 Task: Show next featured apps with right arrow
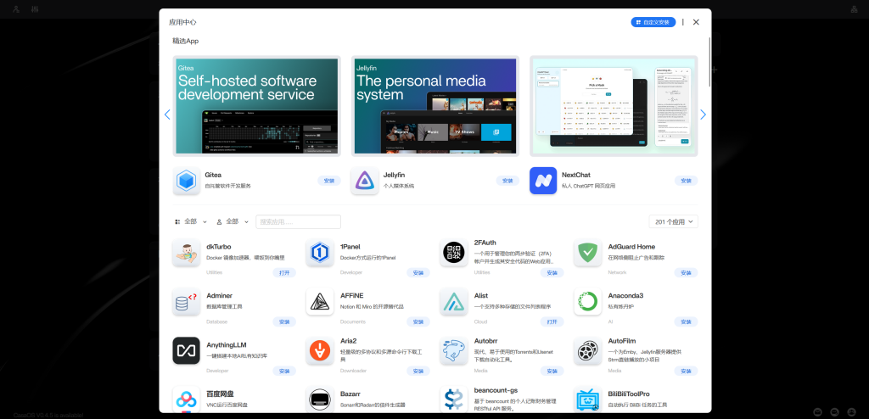click(703, 115)
